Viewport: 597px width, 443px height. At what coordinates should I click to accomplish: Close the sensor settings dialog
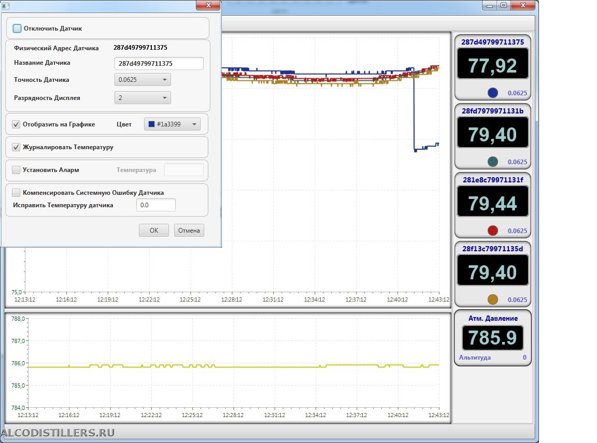tap(208, 5)
